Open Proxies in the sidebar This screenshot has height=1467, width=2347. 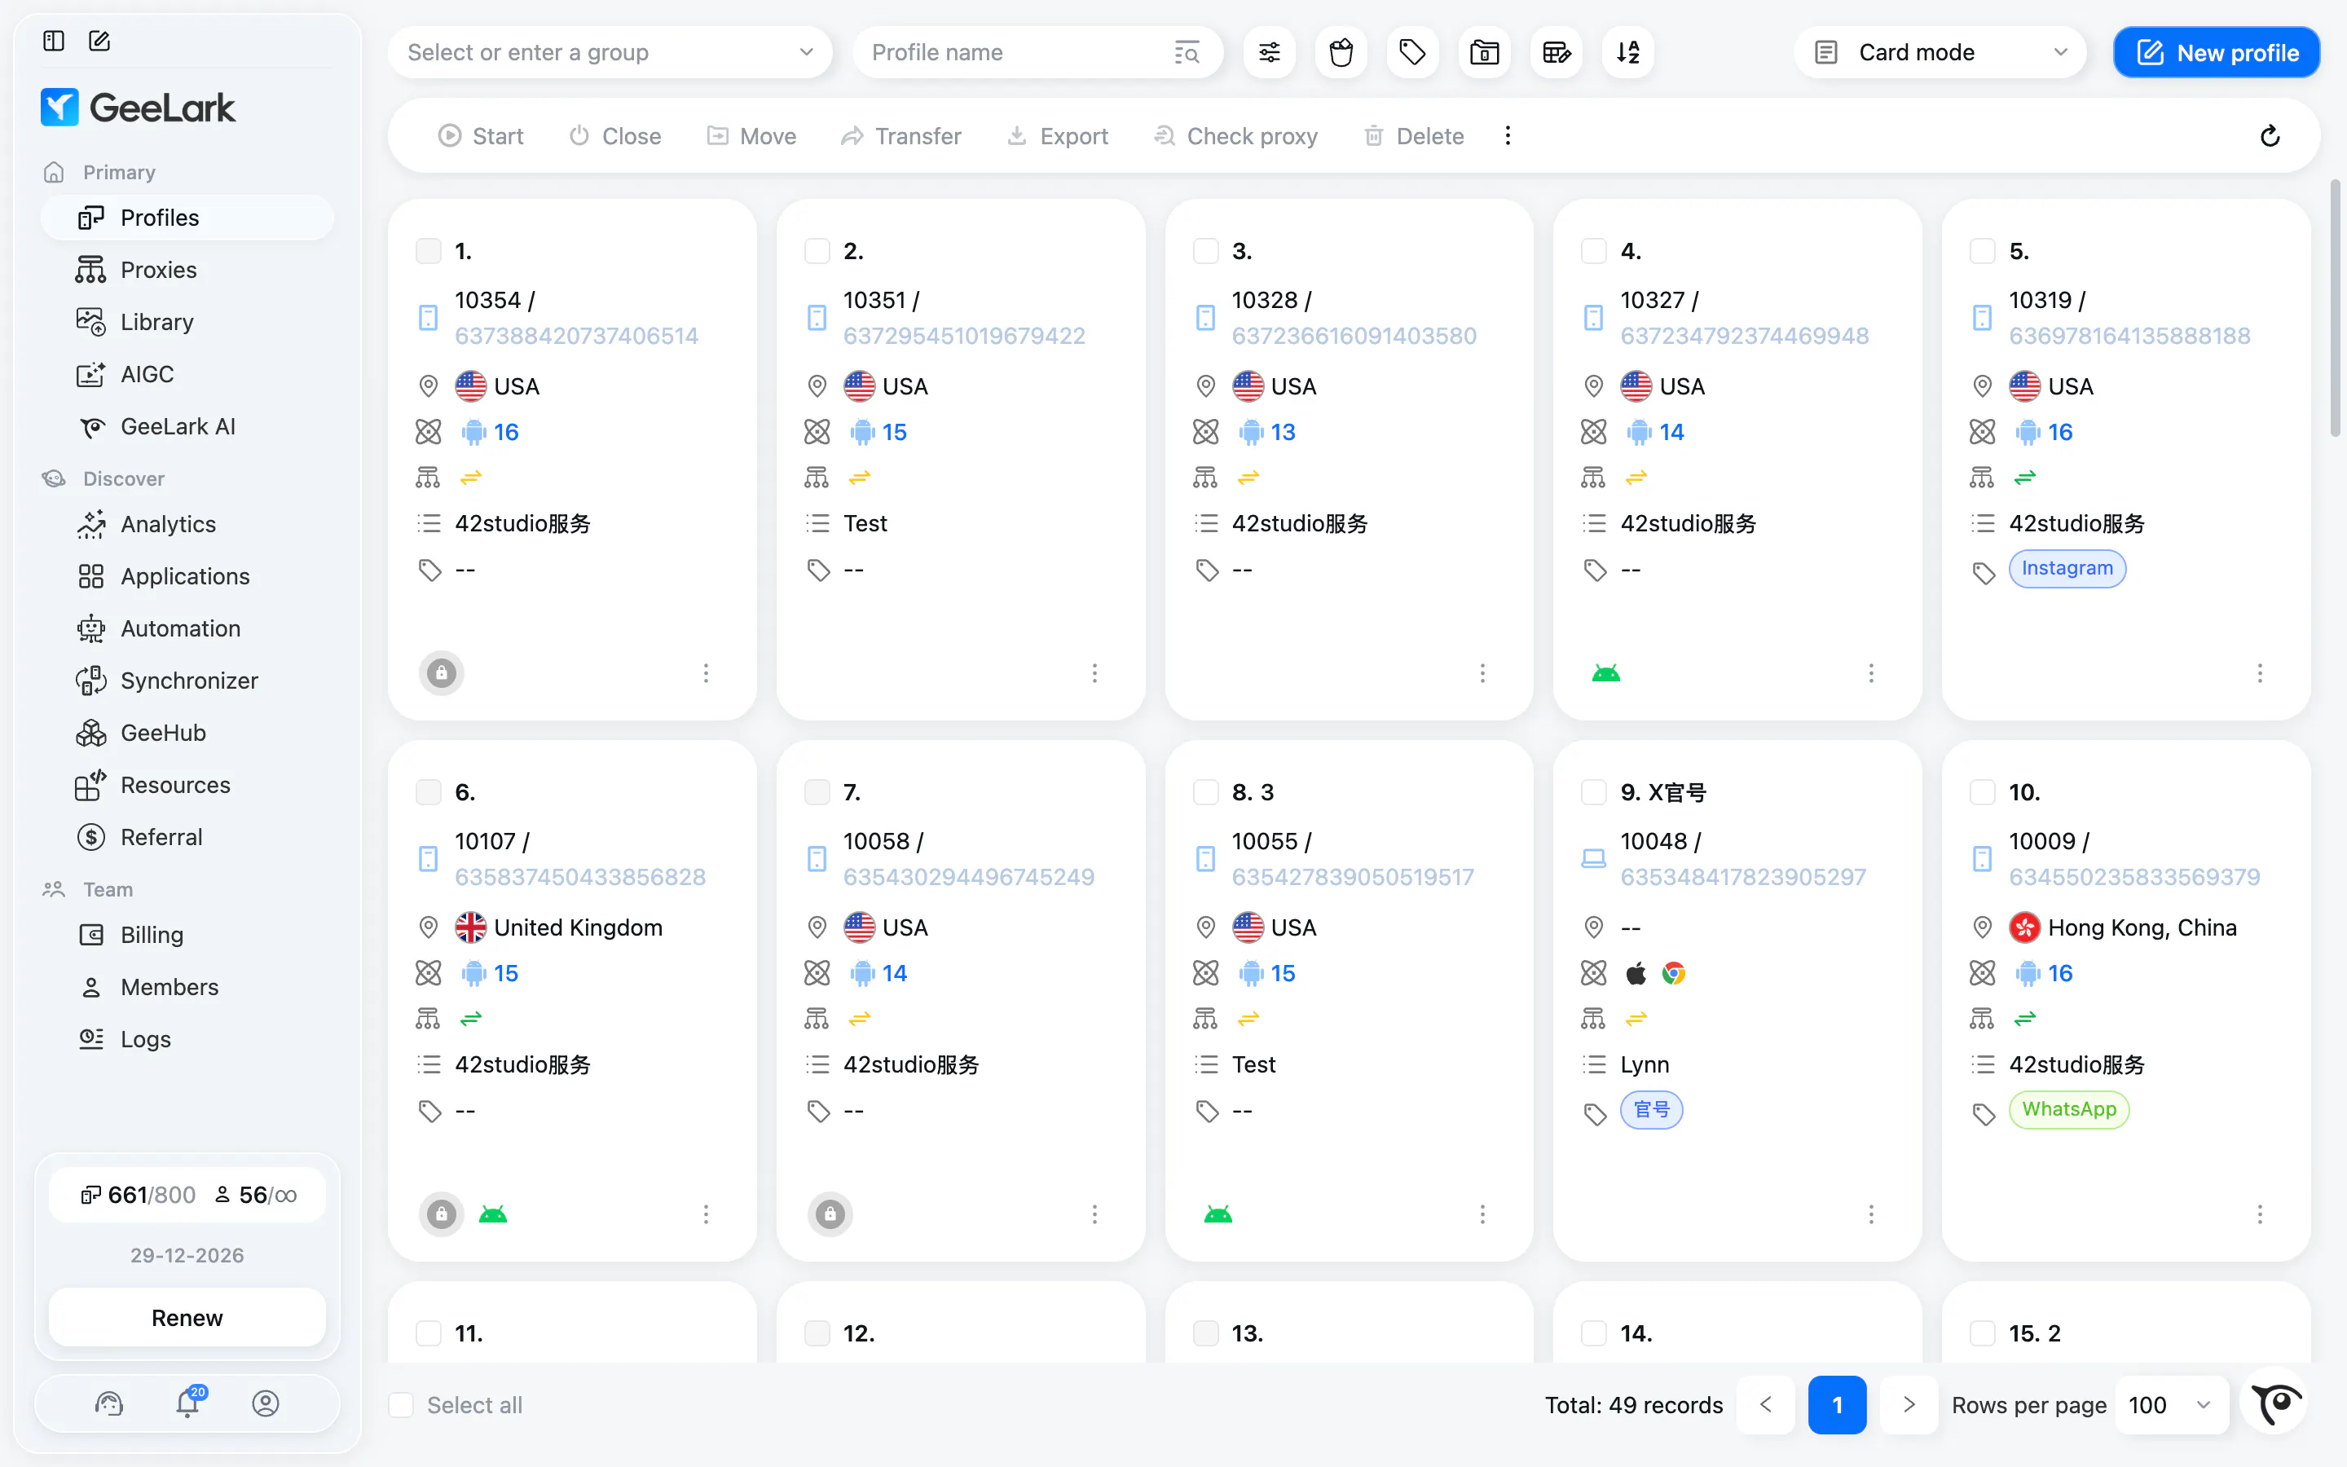click(x=187, y=270)
